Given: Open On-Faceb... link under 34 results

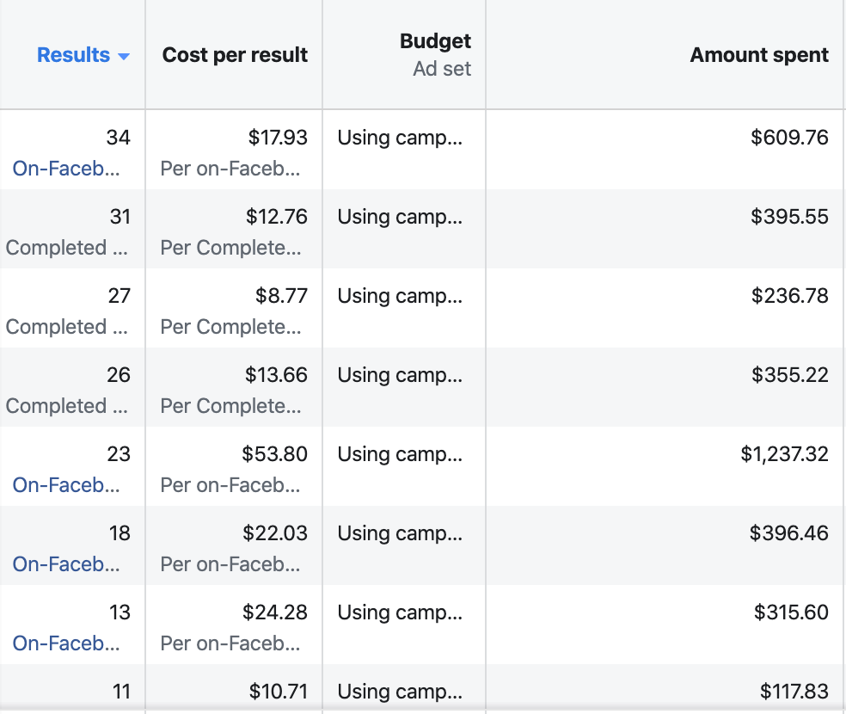Looking at the screenshot, I should [66, 169].
